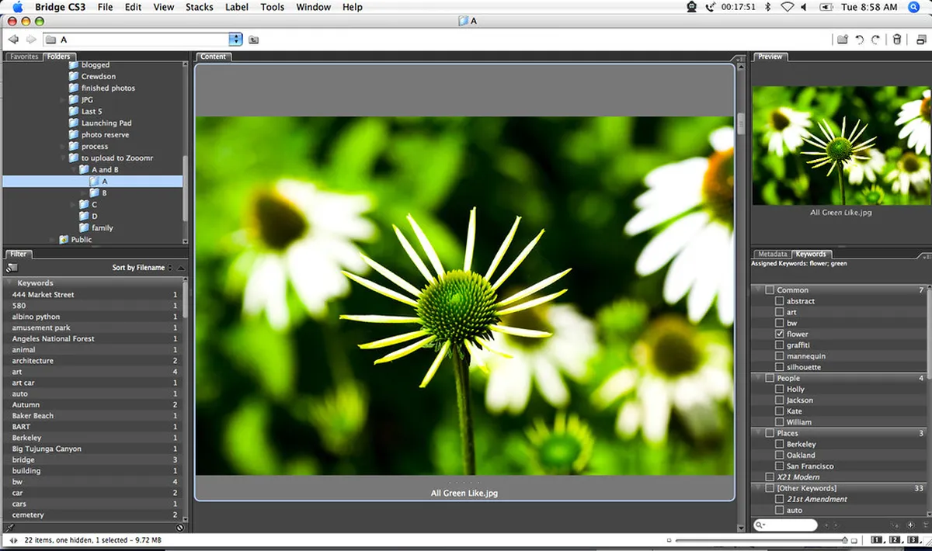The width and height of the screenshot is (932, 551).
Task: Switch to the Favorites tab
Action: (x=24, y=57)
